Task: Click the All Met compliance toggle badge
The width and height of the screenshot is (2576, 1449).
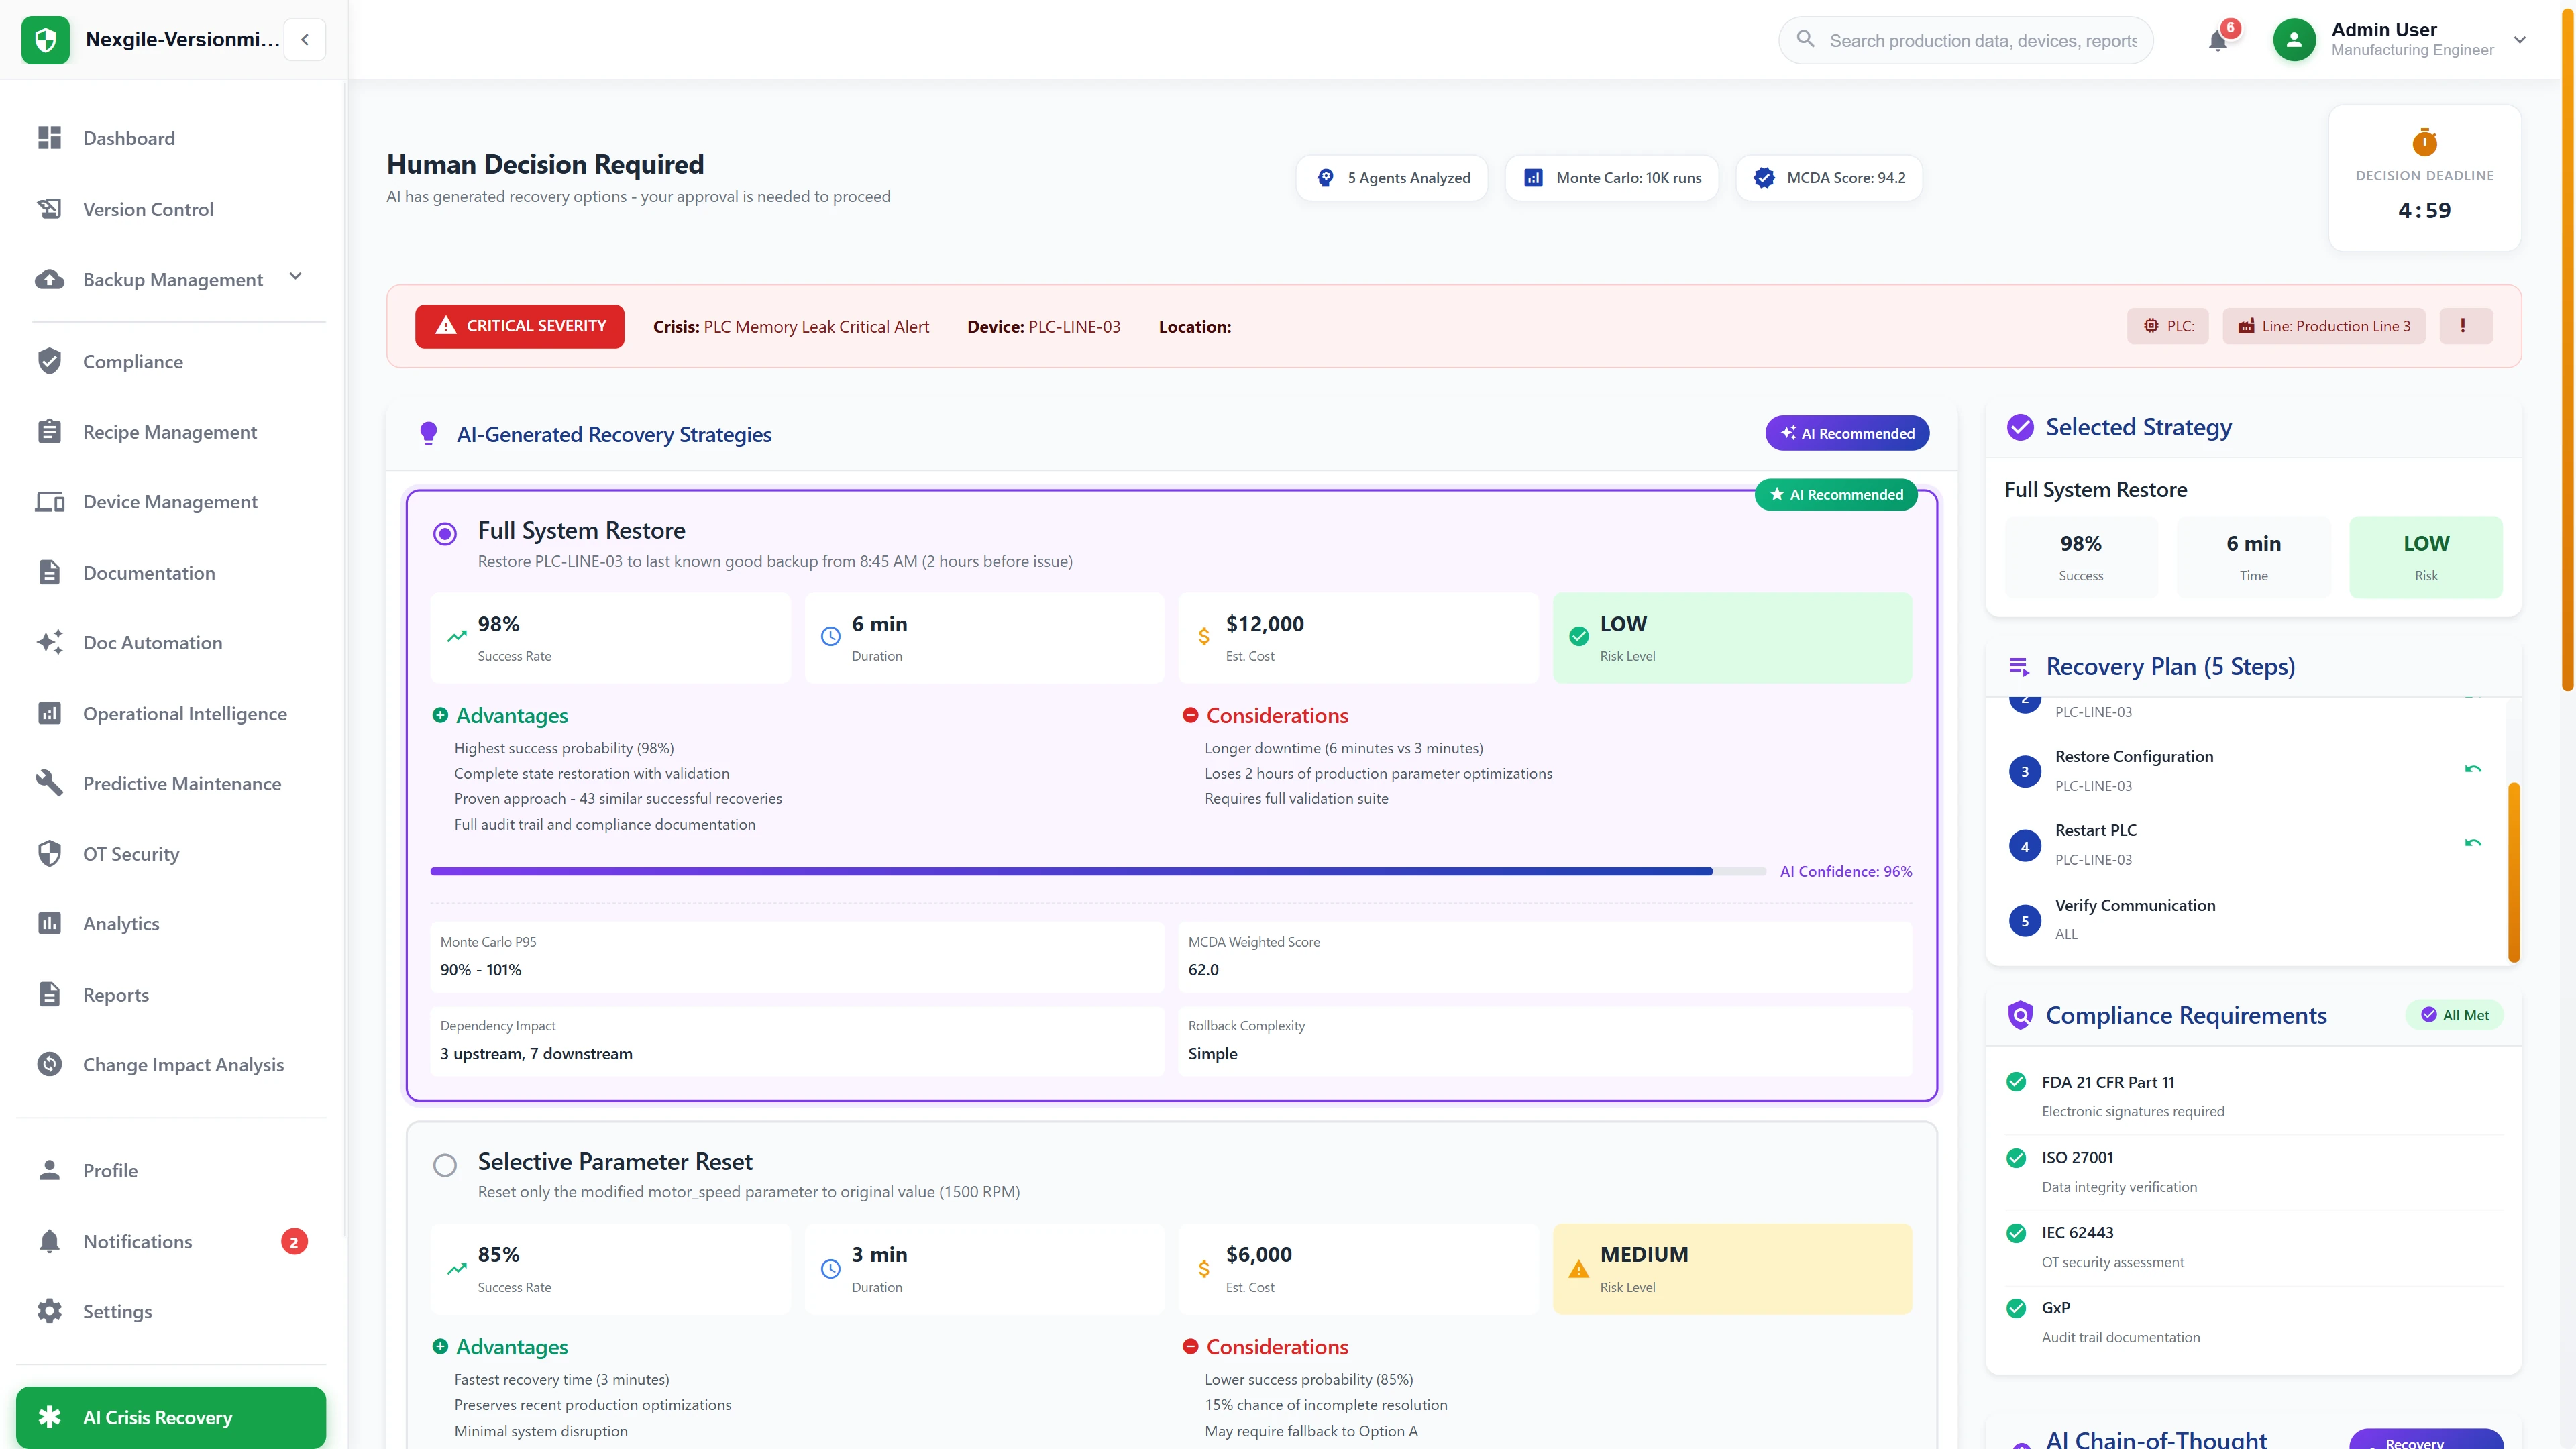Action: click(x=2455, y=1014)
